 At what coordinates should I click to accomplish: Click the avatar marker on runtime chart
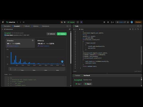click(x=62, y=62)
